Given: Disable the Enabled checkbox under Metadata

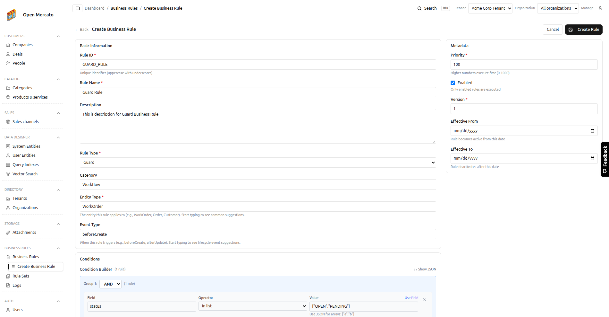Looking at the screenshot, I should [453, 83].
